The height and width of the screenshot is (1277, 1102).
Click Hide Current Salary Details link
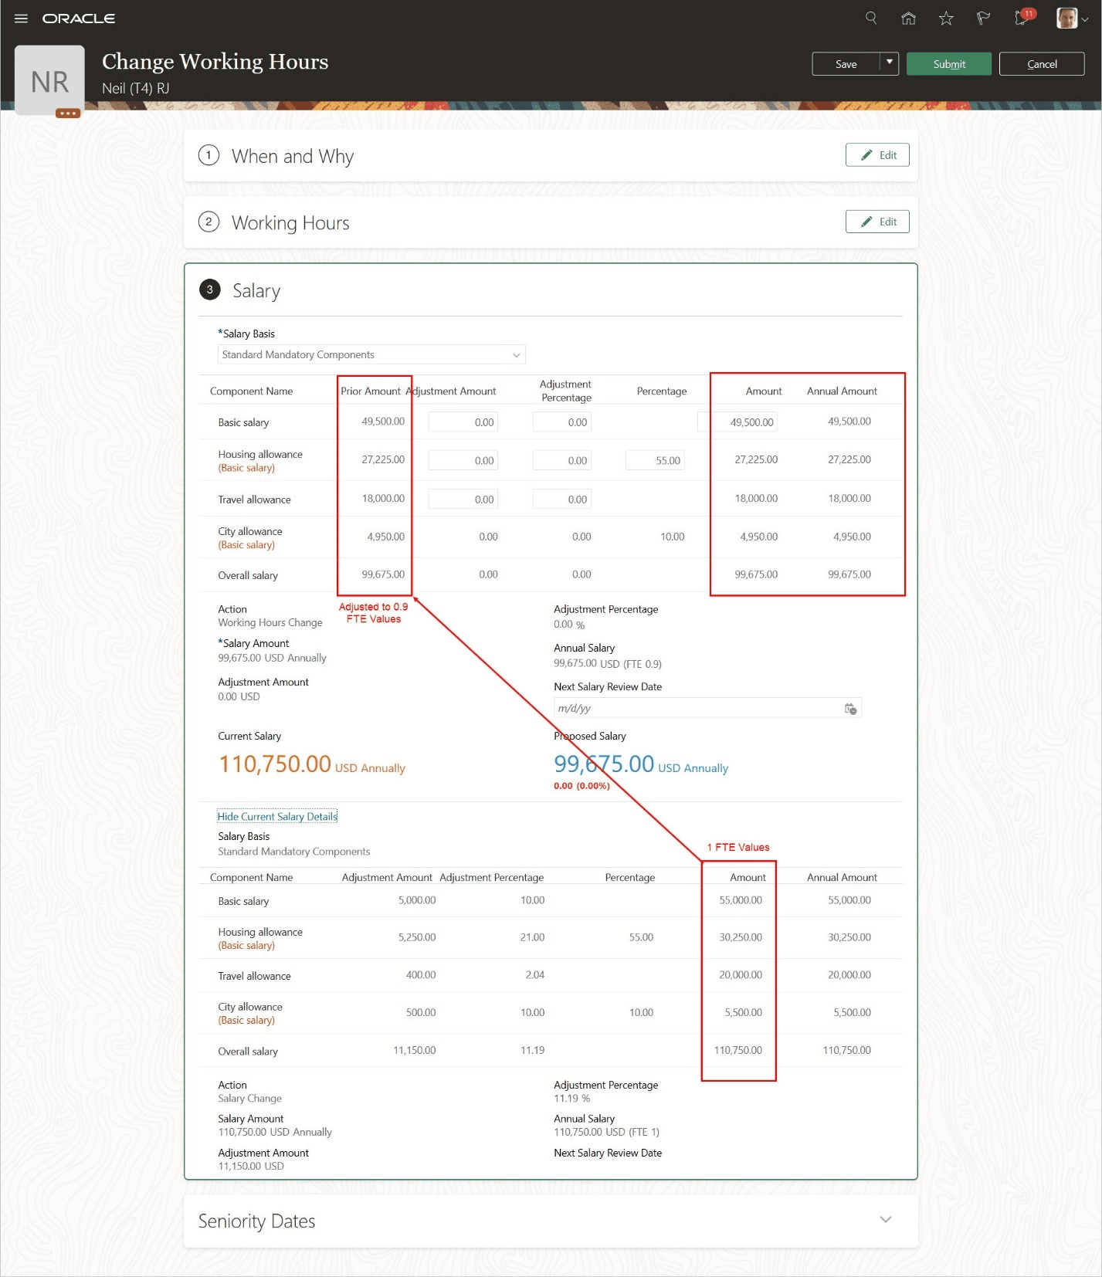coord(277,816)
